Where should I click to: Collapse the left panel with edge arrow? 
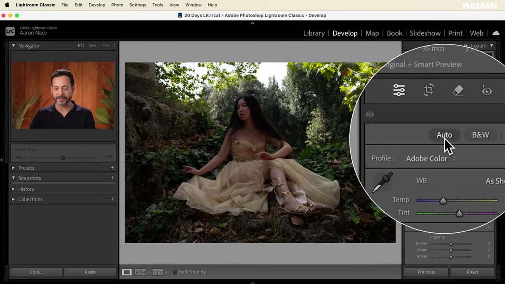coord(2,160)
